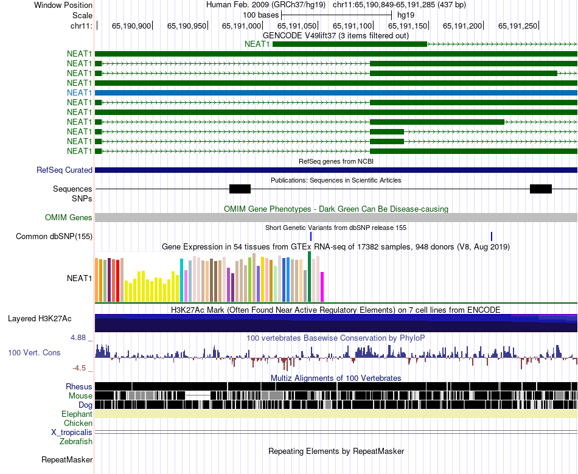The height and width of the screenshot is (474, 578).
Task: Click the RepeatMasker track label
Action: (x=67, y=459)
